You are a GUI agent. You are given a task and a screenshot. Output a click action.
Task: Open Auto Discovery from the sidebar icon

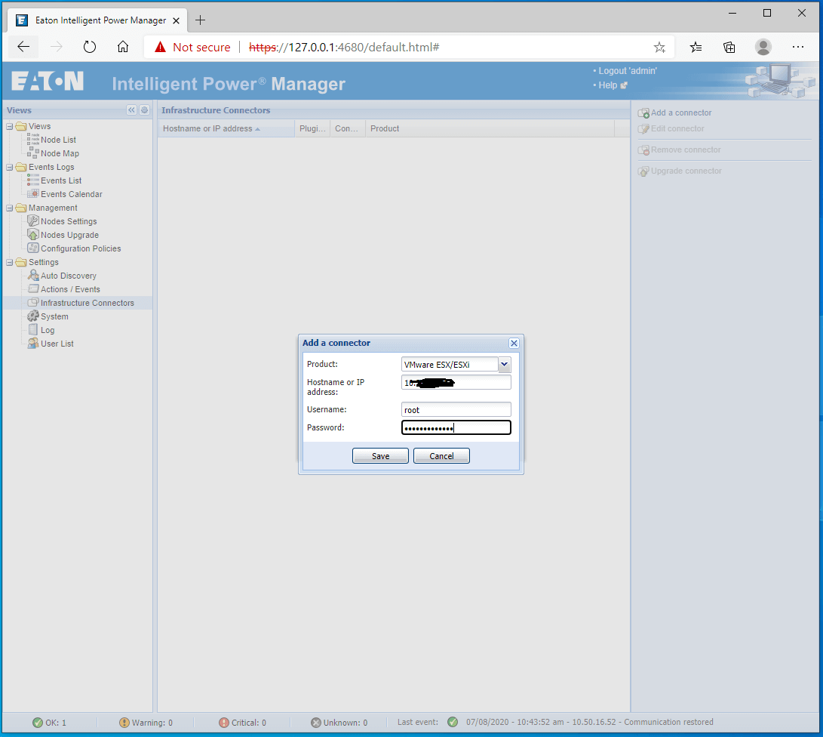pos(32,275)
